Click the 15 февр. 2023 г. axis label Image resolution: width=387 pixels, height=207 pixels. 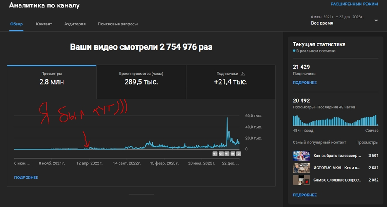pos(164,163)
